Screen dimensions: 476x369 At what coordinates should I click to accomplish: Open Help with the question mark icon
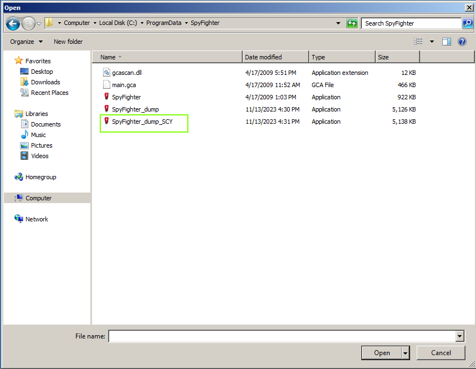[462, 42]
